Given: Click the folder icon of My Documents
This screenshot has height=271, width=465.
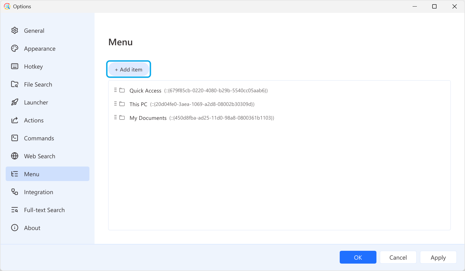Looking at the screenshot, I should click(122, 118).
